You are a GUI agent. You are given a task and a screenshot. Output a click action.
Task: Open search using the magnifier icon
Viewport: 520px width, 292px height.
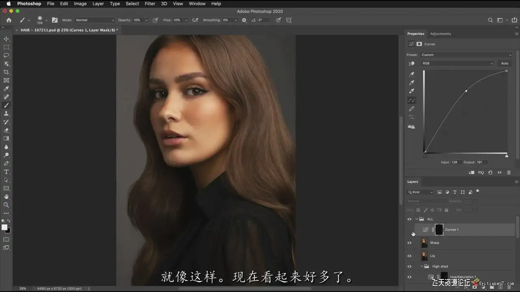click(x=490, y=20)
